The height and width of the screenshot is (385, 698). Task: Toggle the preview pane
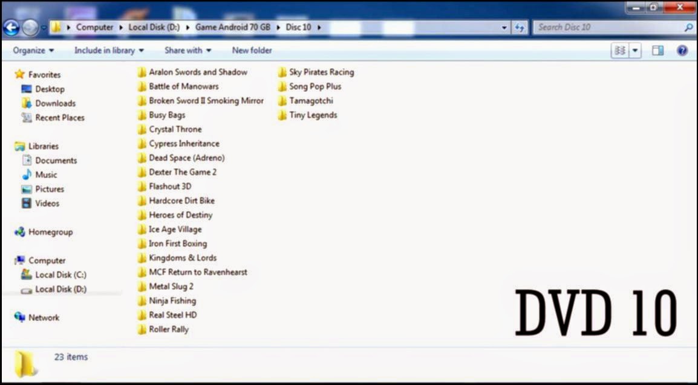[x=658, y=51]
